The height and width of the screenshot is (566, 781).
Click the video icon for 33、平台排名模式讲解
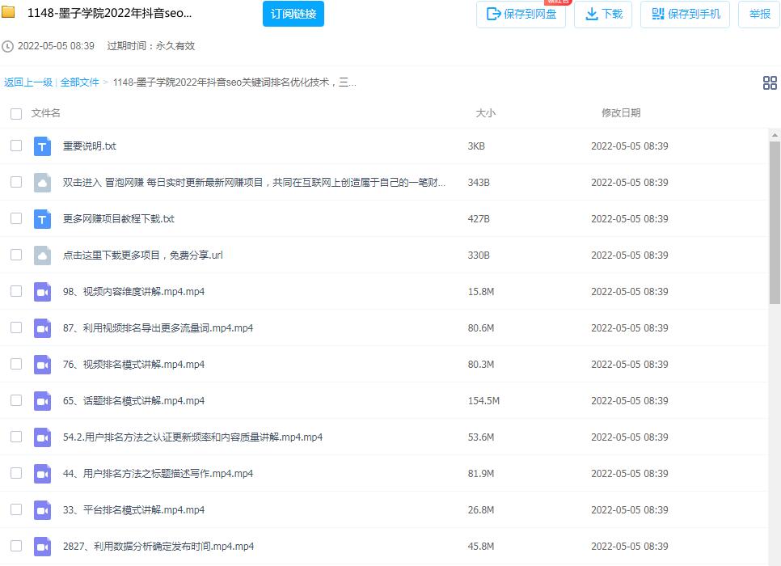pyautogui.click(x=42, y=509)
